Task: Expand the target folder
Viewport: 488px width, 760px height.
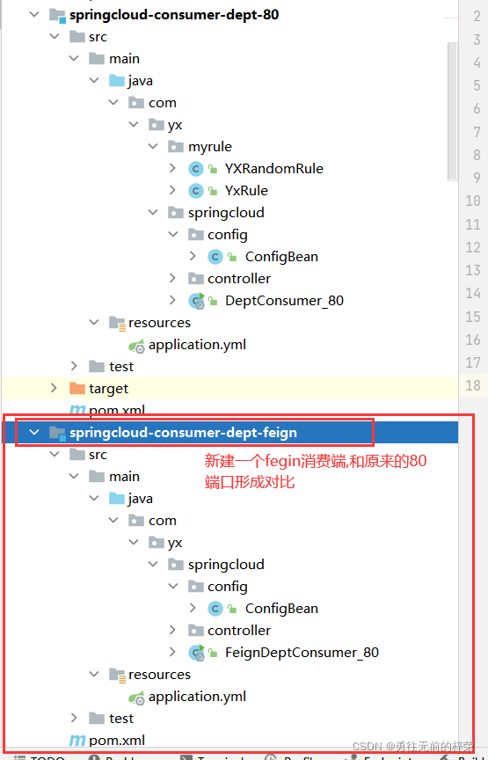Action: pyautogui.click(x=54, y=388)
